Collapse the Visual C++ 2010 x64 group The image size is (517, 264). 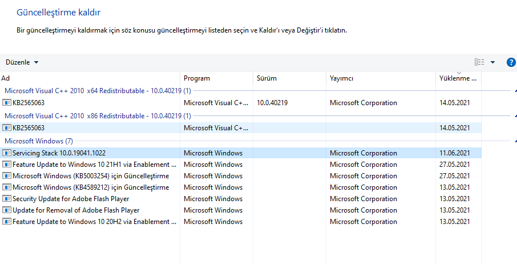[x=515, y=90]
